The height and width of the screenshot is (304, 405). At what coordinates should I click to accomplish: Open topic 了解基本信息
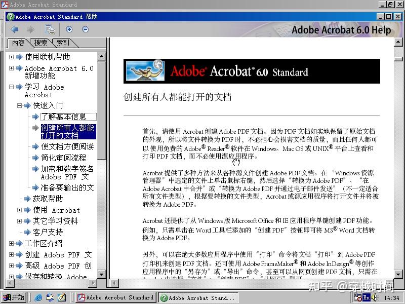[x=68, y=117]
